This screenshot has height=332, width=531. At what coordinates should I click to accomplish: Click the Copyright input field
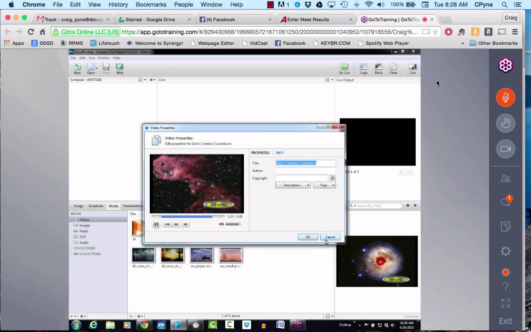pyautogui.click(x=302, y=178)
